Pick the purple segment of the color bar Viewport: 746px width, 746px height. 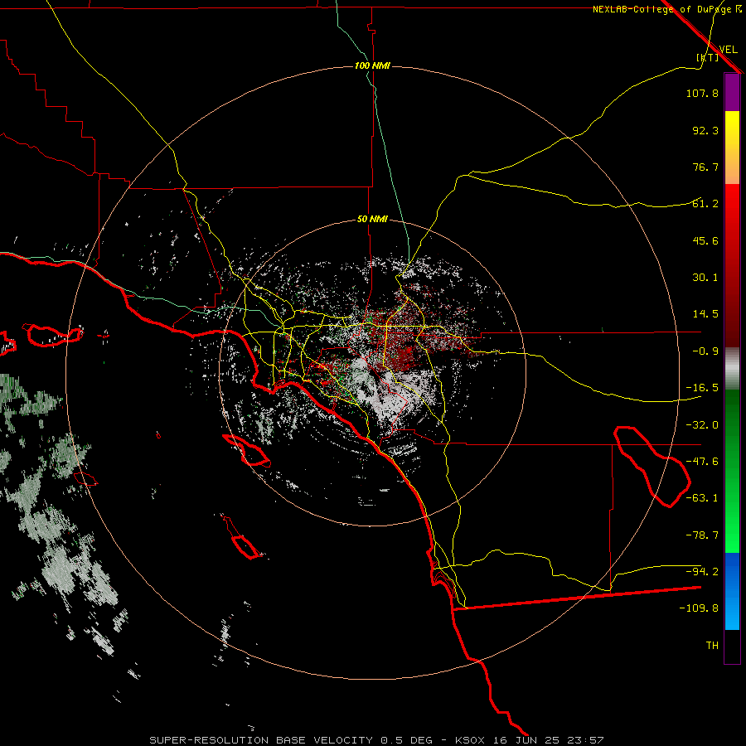(x=732, y=92)
